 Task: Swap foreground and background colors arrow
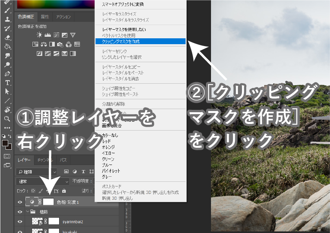coord(10,136)
